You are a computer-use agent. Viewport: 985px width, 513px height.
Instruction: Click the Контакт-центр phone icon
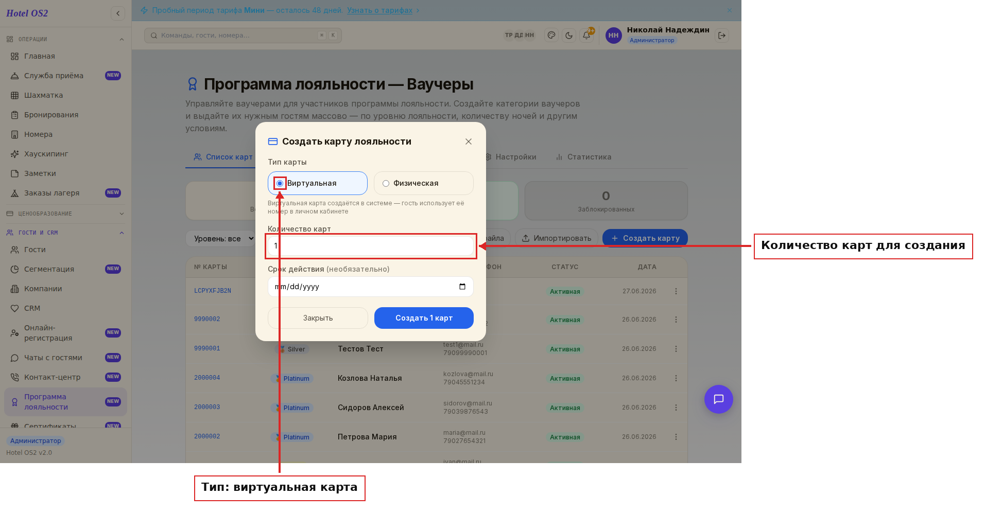pyautogui.click(x=14, y=377)
